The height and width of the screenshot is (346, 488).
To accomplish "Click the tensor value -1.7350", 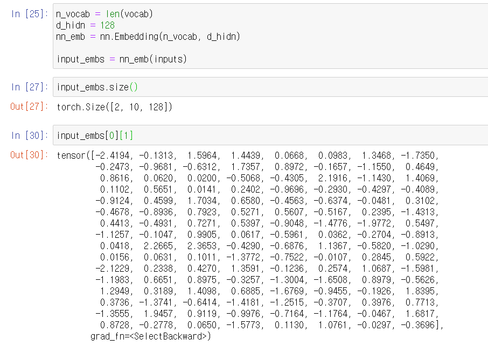I will (419, 156).
